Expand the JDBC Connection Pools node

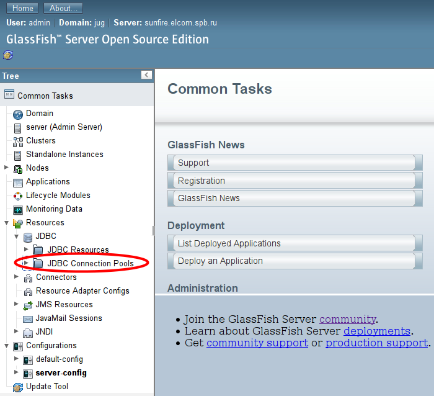[26, 263]
